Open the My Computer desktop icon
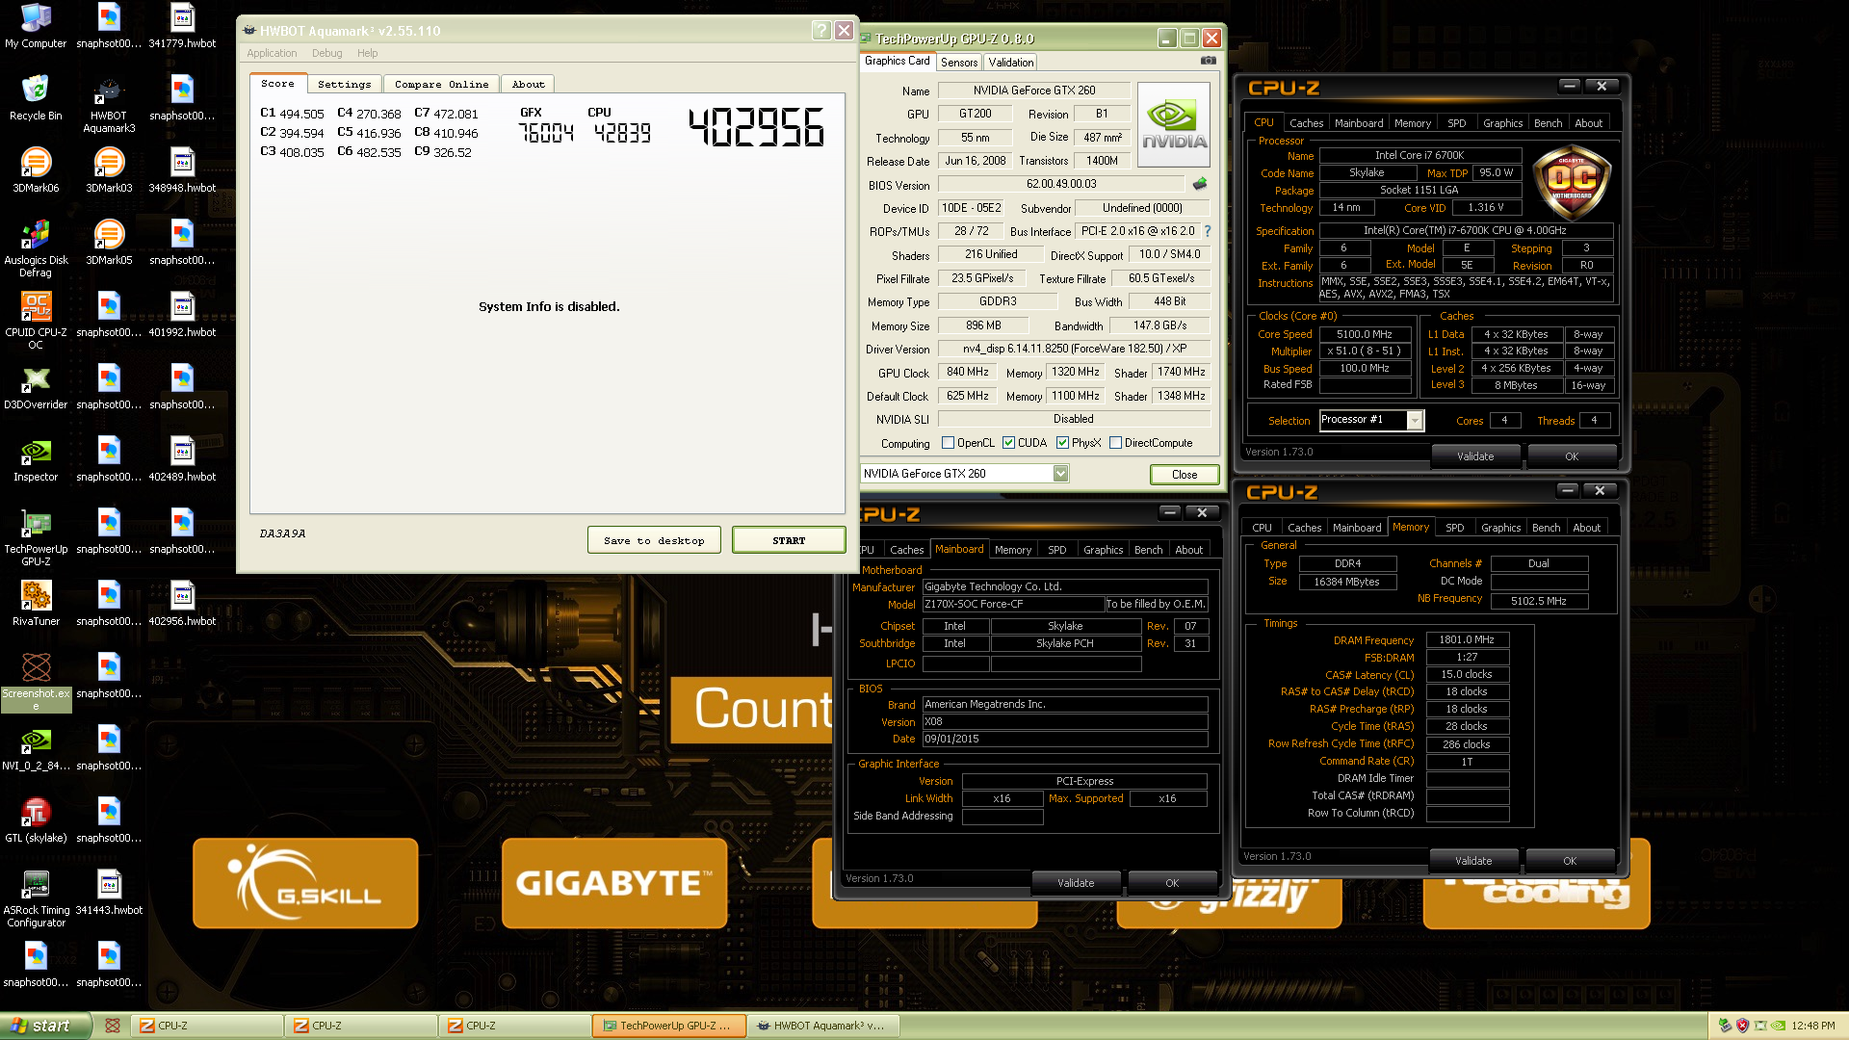Viewport: 1849px width, 1040px height. click(36, 27)
